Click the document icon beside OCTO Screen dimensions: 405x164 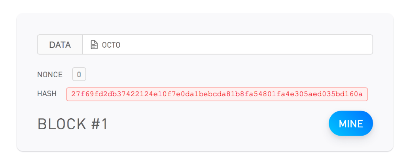tap(94, 45)
